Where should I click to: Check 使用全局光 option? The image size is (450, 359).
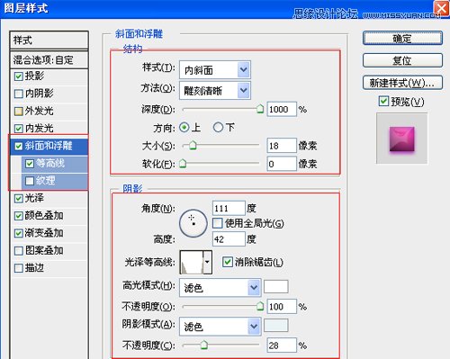point(217,223)
